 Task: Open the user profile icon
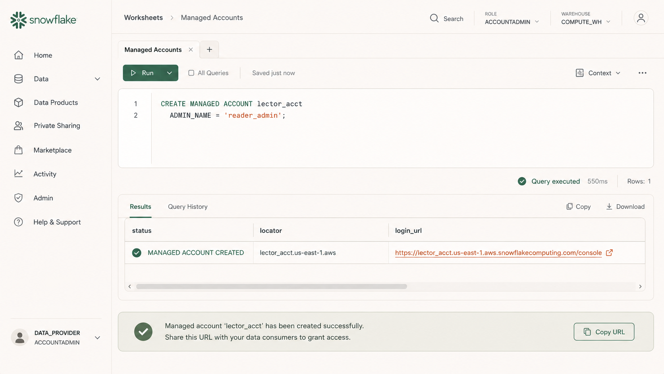(x=641, y=18)
